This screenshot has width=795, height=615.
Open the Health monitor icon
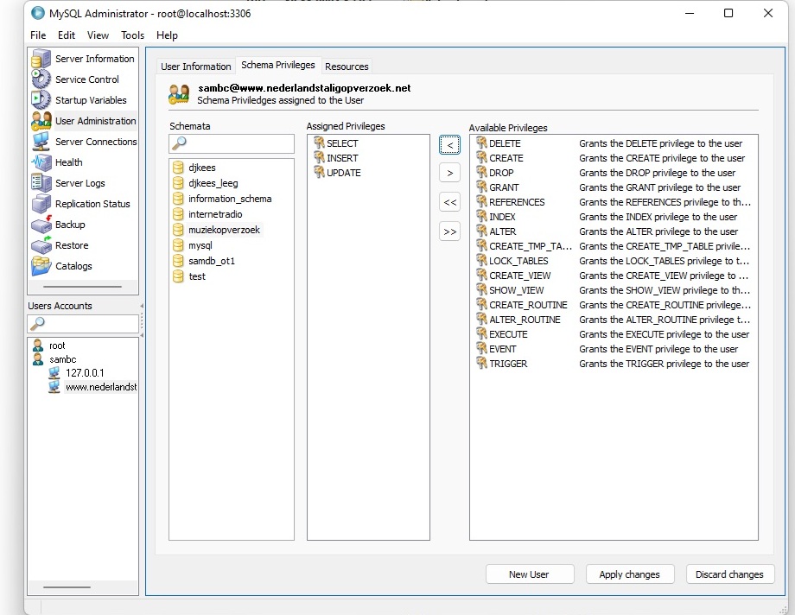(41, 162)
